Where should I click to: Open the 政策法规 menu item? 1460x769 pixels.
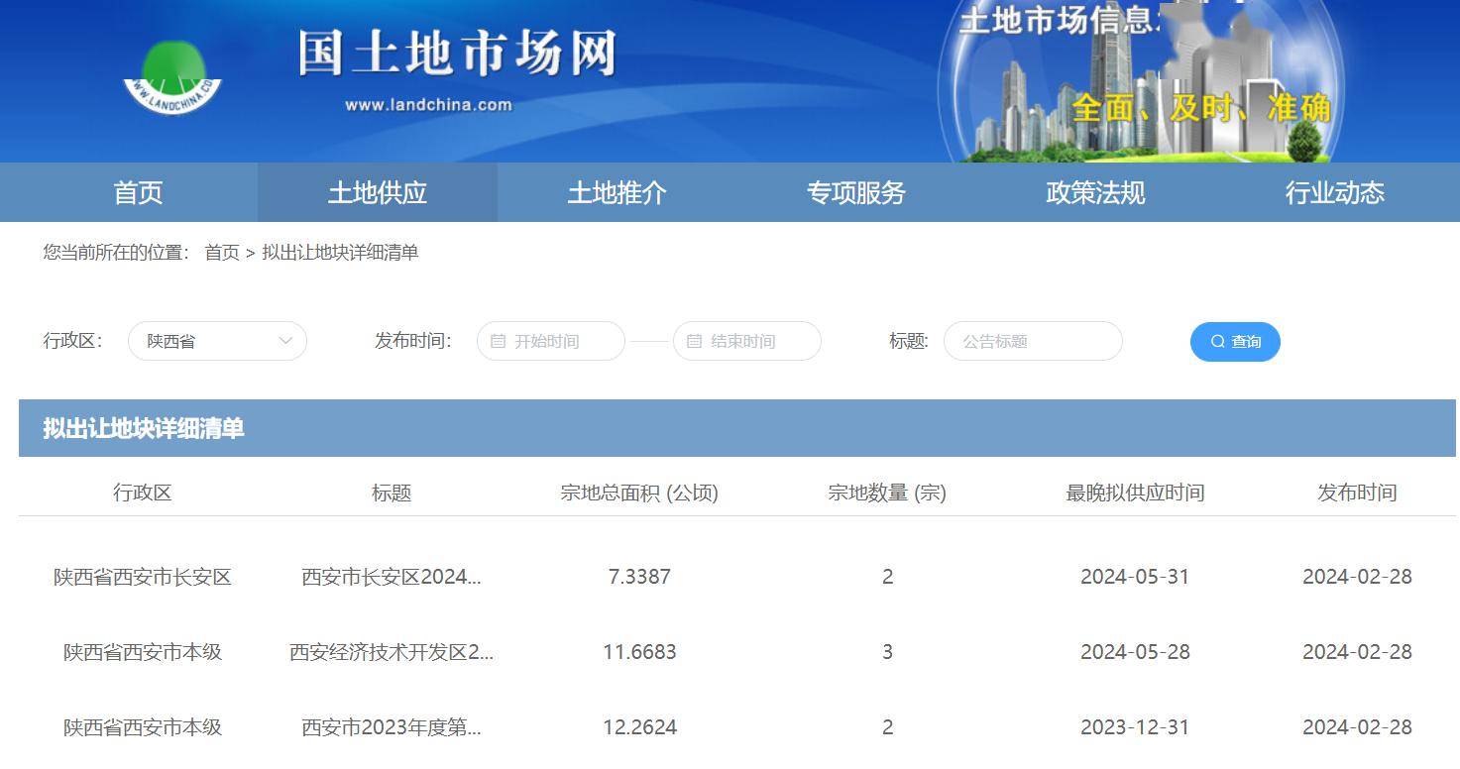[x=1094, y=192]
